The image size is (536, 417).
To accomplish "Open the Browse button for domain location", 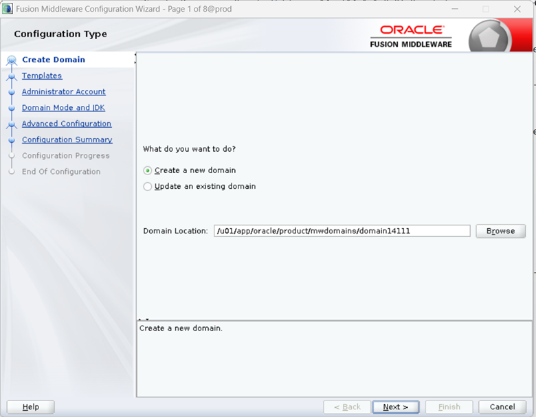I will (500, 231).
